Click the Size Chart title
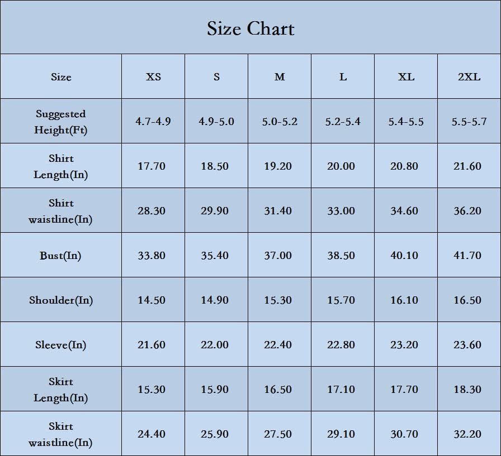 pyautogui.click(x=250, y=28)
